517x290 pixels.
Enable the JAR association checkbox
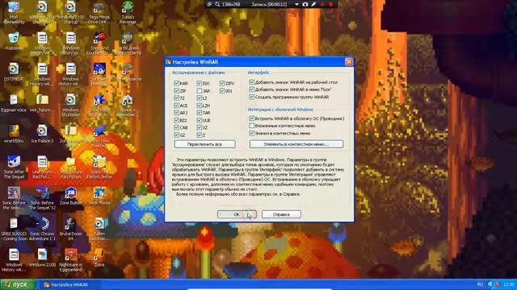pos(200,90)
